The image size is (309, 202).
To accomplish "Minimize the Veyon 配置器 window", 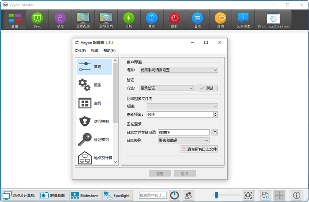I will click(192, 42).
